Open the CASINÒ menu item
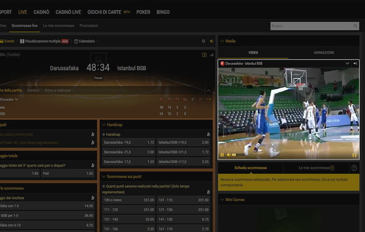 pyautogui.click(x=41, y=12)
